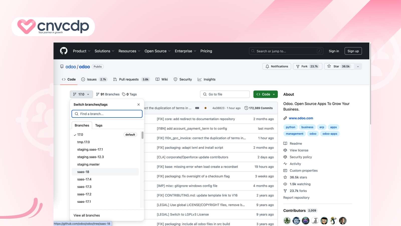Viewport: 401px width, 226px height.
Task: Click the commit history clock icon
Action: [246, 108]
